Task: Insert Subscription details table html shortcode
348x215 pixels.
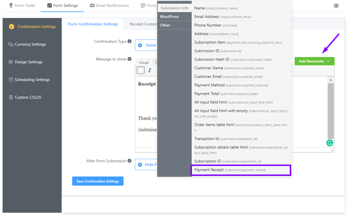Action: [242, 150]
